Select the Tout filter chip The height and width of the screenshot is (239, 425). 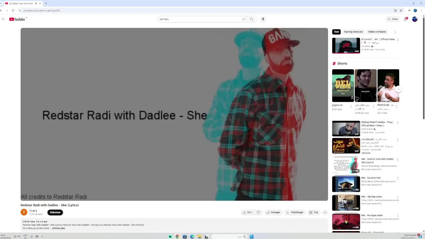point(336,32)
